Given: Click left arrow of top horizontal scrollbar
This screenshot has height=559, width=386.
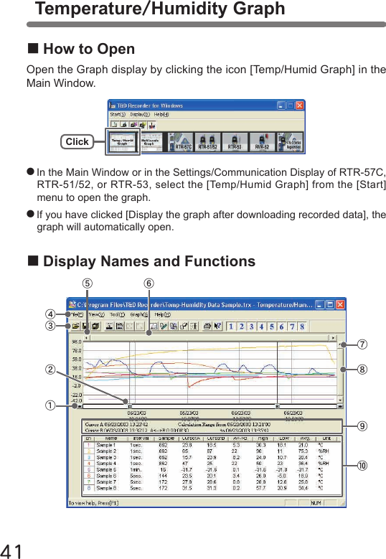Looking at the screenshot, I should (x=86, y=337).
